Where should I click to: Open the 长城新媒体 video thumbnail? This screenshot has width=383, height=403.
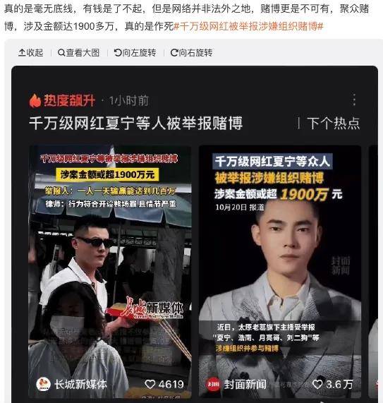pos(110,272)
